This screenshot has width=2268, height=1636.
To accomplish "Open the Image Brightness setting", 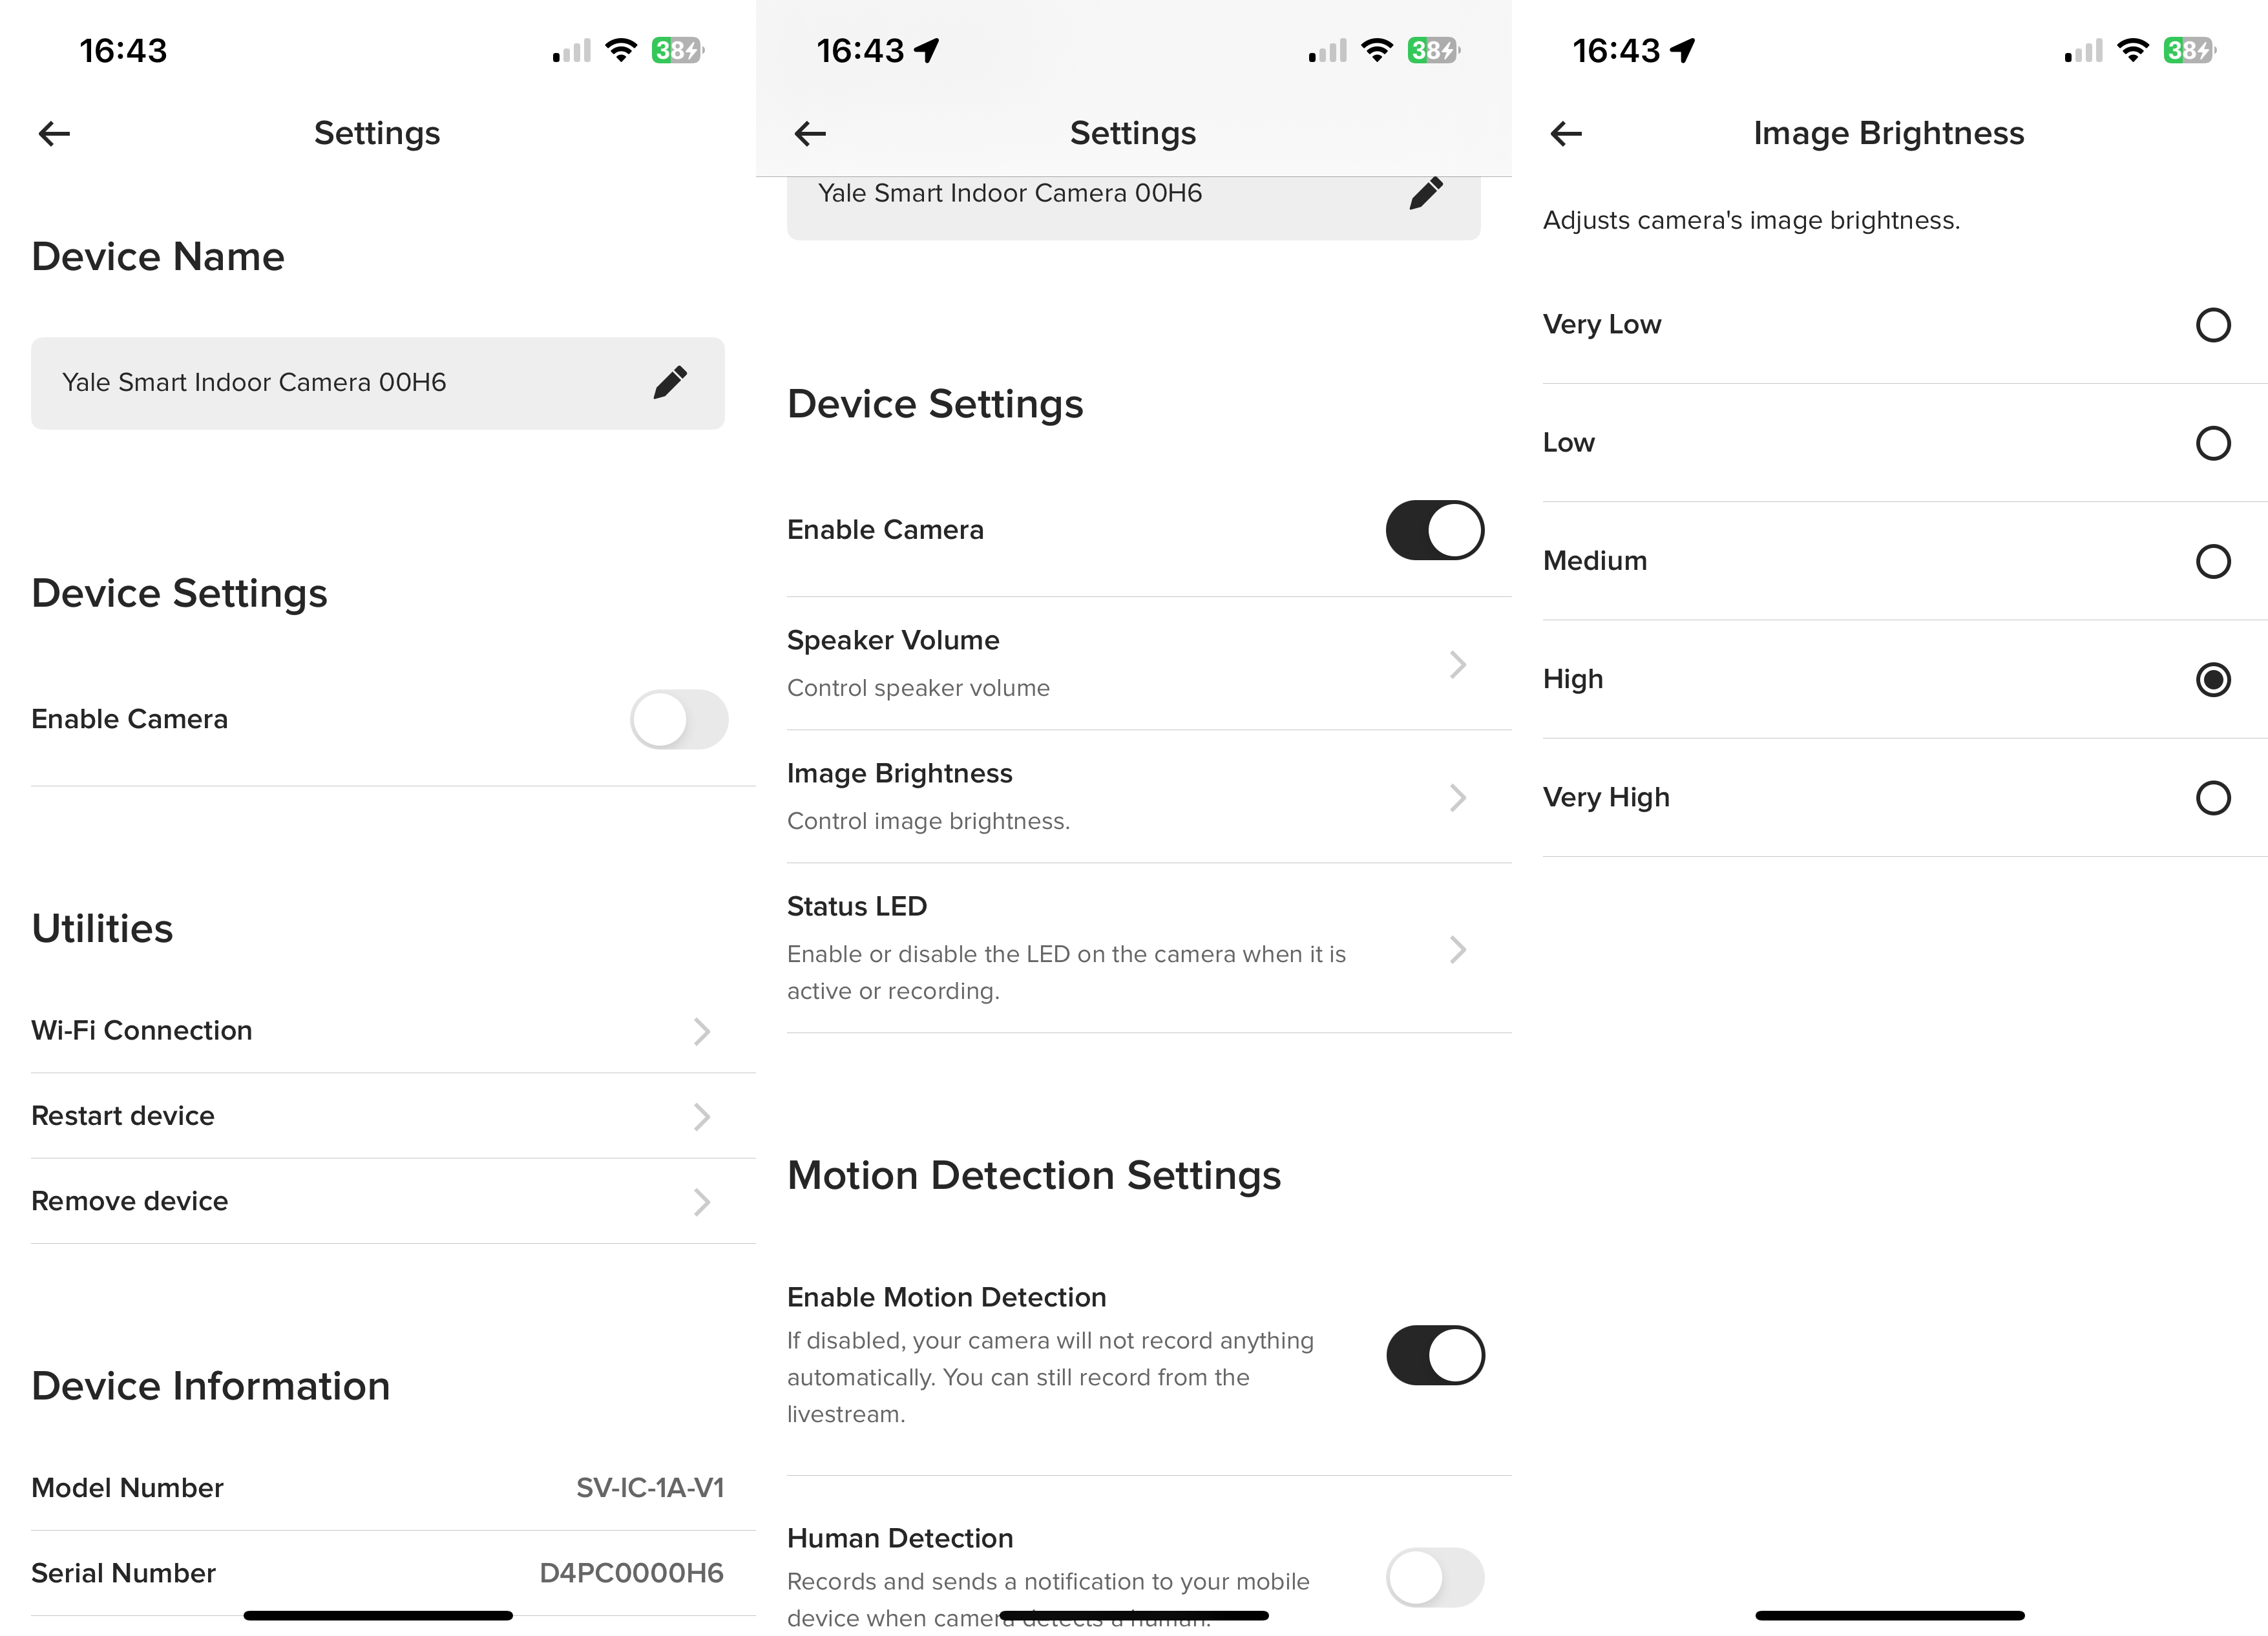I will tap(1149, 797).
